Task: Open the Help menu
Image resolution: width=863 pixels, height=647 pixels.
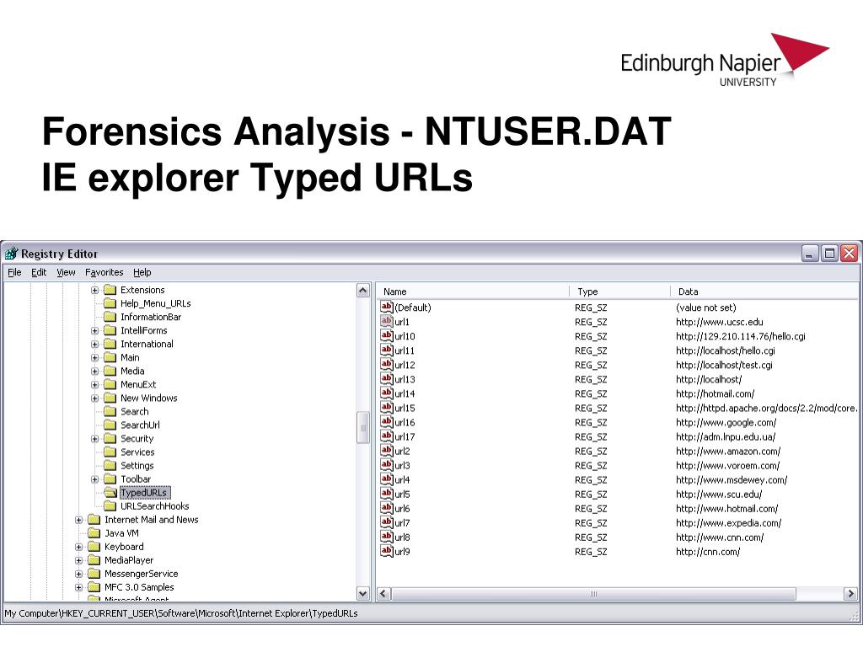Action: pyautogui.click(x=142, y=272)
